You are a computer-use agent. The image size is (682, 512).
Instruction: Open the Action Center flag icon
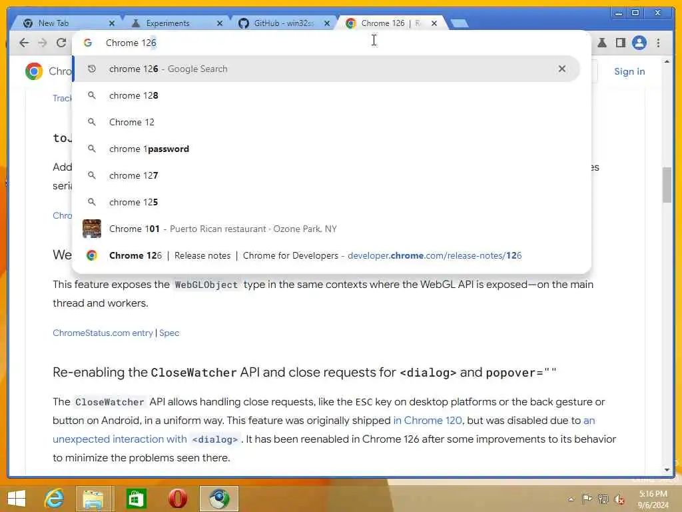(x=587, y=499)
